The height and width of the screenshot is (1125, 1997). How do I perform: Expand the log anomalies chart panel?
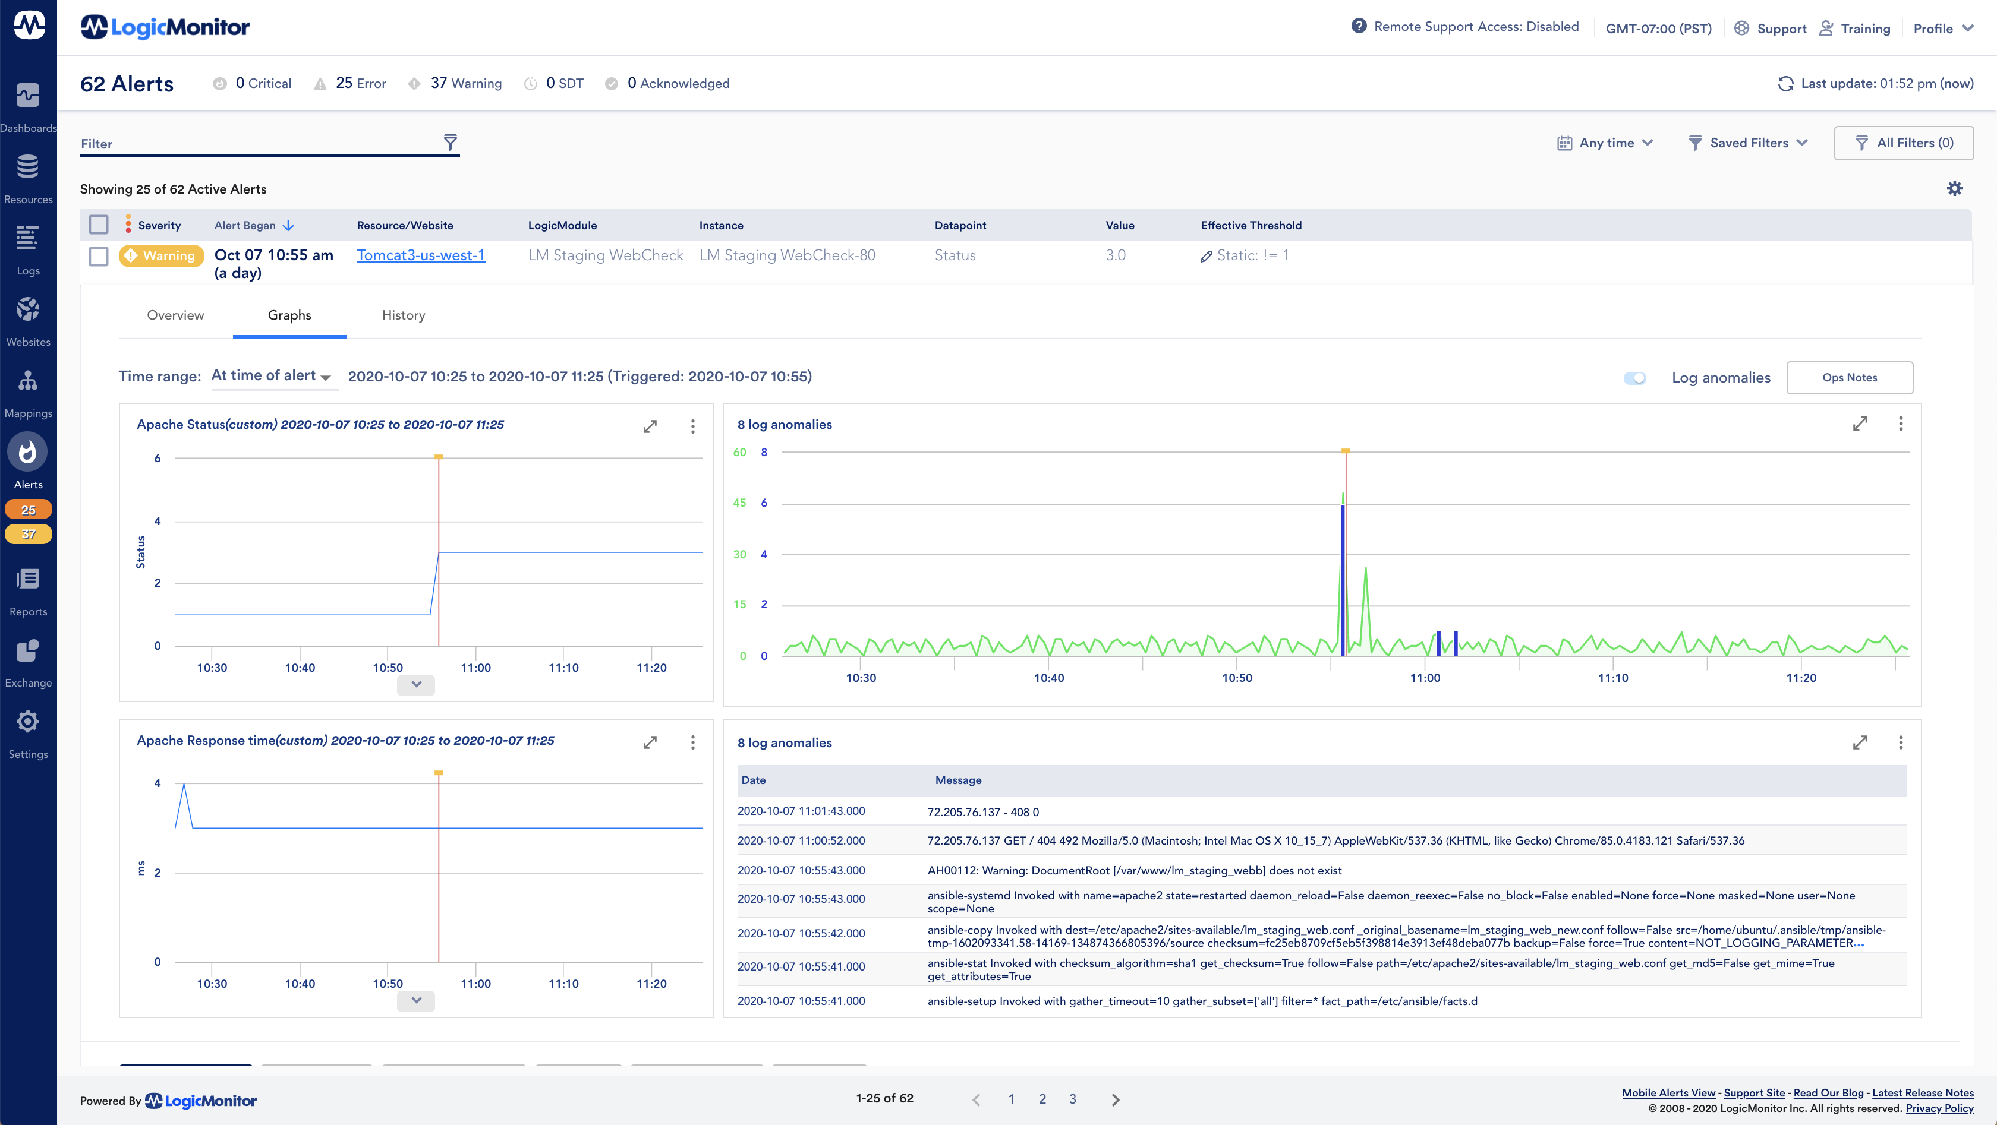click(1860, 424)
